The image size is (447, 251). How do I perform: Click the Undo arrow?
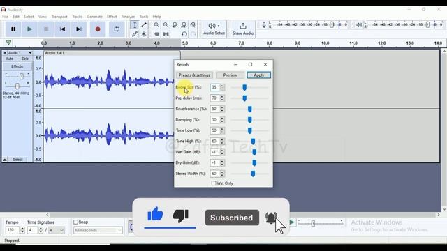click(x=184, y=34)
